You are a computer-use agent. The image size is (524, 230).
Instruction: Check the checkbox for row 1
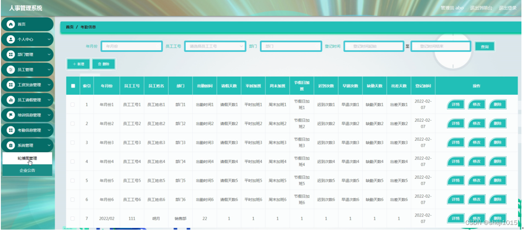(x=73, y=105)
